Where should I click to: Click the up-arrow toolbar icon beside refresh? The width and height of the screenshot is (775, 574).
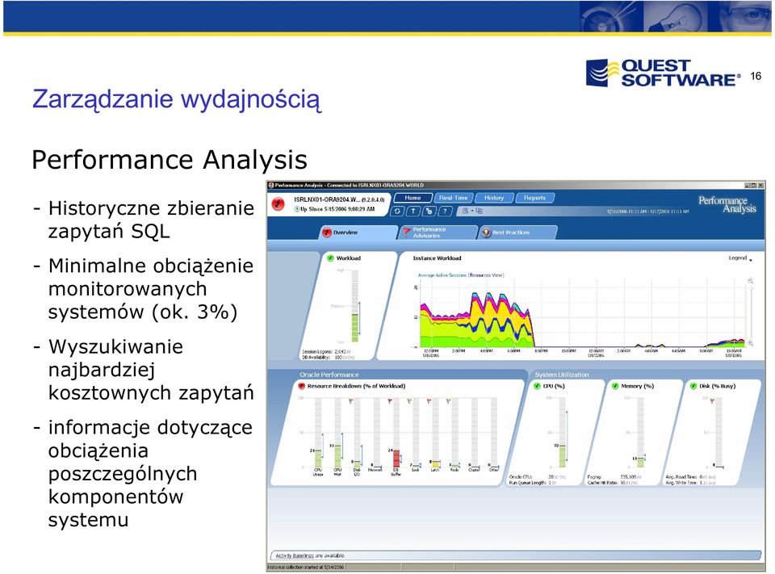click(413, 211)
